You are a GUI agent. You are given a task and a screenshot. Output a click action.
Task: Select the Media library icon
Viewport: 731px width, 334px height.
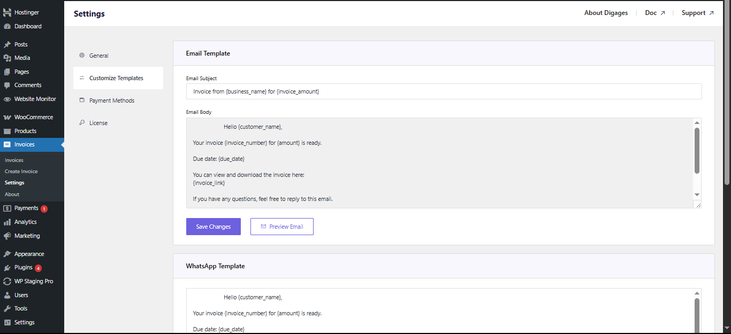(6, 58)
